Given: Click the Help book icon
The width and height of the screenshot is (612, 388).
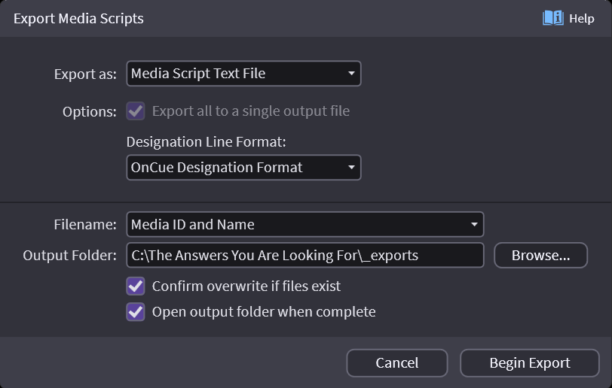Looking at the screenshot, I should pos(552,18).
